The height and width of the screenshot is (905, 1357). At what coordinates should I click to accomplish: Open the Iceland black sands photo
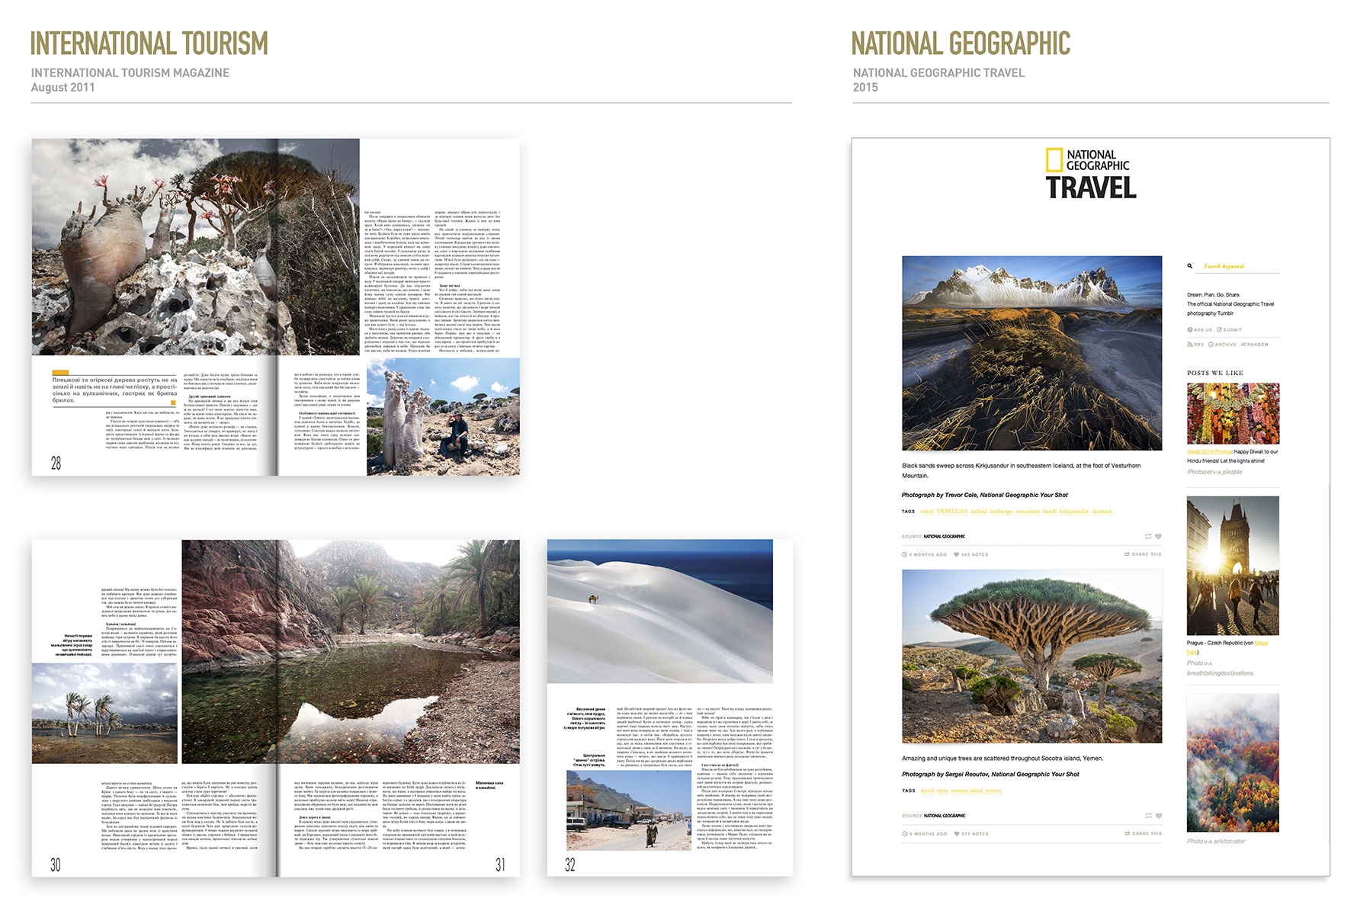1031,353
